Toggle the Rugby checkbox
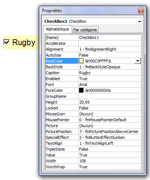The width and height of the screenshot is (150, 180). [7, 42]
